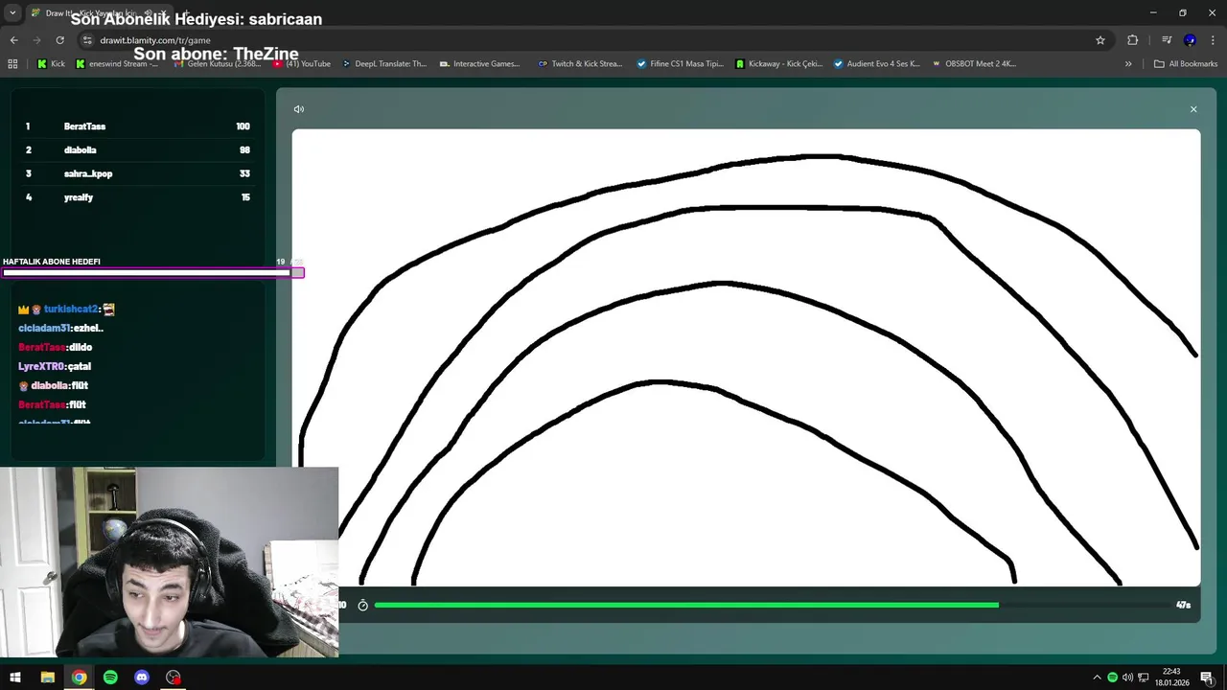The width and height of the screenshot is (1227, 690).
Task: Click the Spotify icon in system tray
Action: coord(1112,678)
